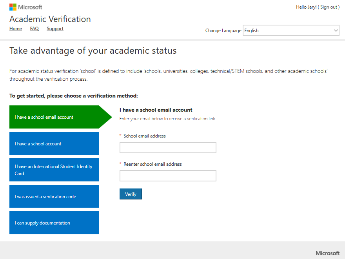
Task: Select 'I have a school email account' tab
Action: 54,117
